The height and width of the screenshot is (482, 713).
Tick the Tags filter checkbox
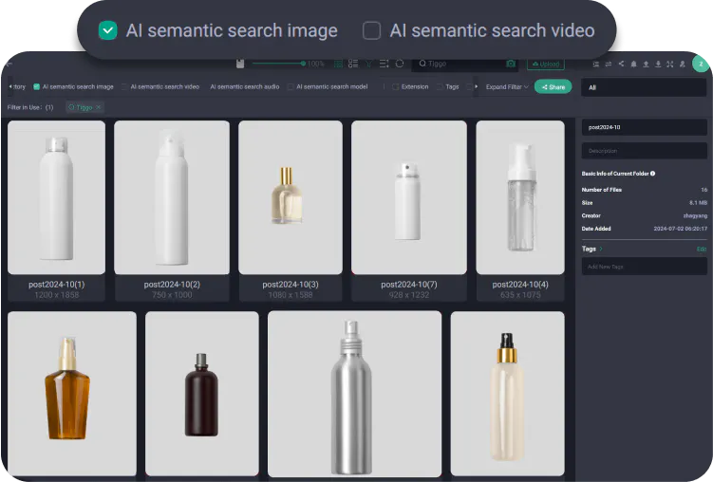440,86
